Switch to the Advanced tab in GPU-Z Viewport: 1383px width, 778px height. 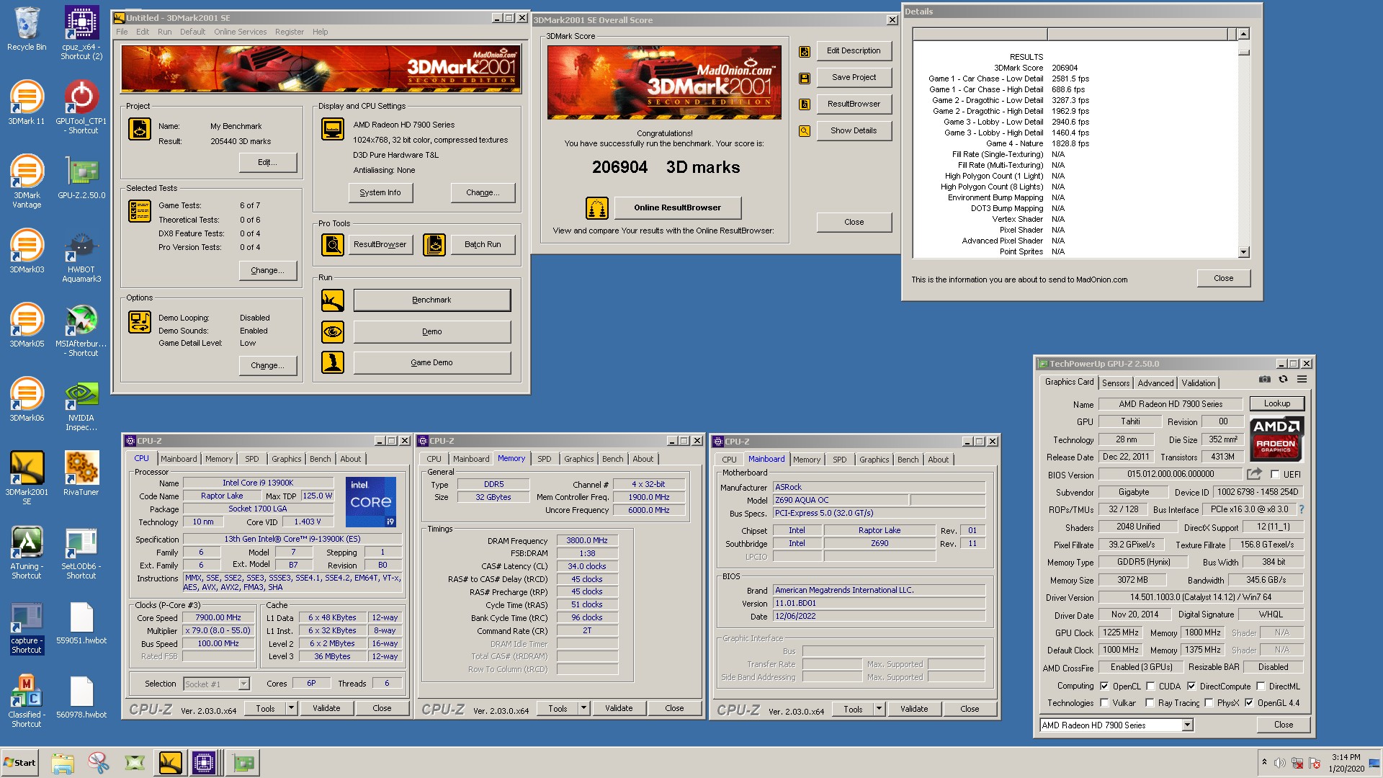coord(1155,383)
